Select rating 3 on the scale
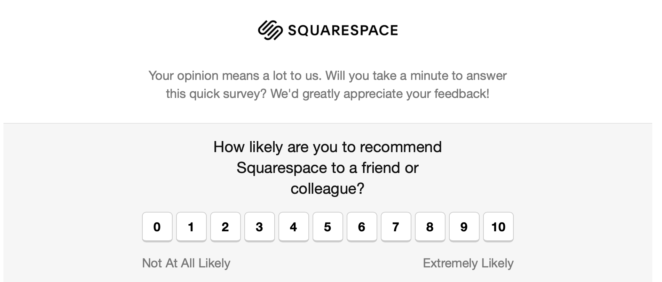662x282 pixels. coord(259,227)
